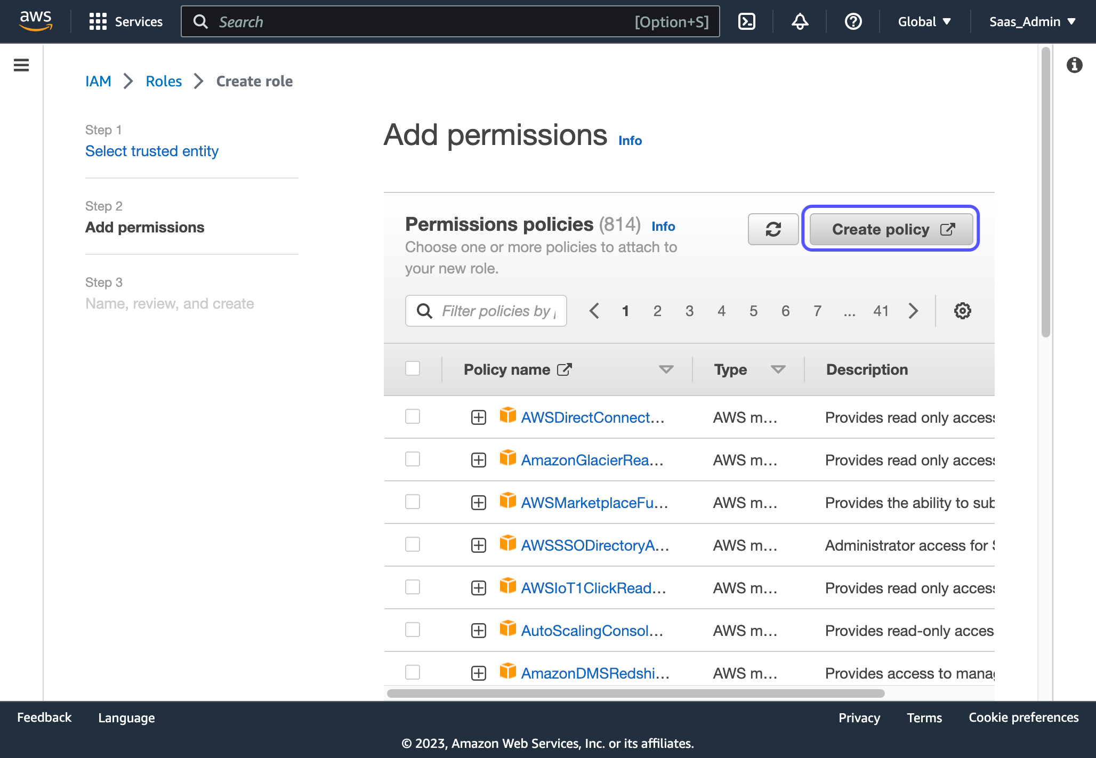Click the AWS logo home icon
This screenshot has height=758, width=1096.
pos(36,21)
